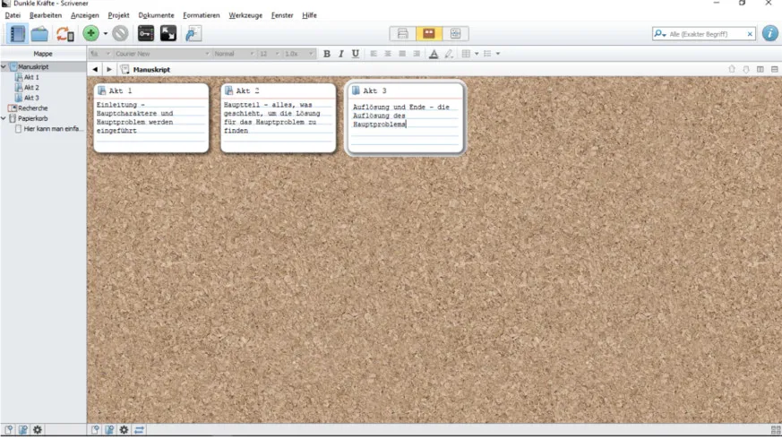Split editor vertically
The image size is (782, 439).
[x=761, y=69]
